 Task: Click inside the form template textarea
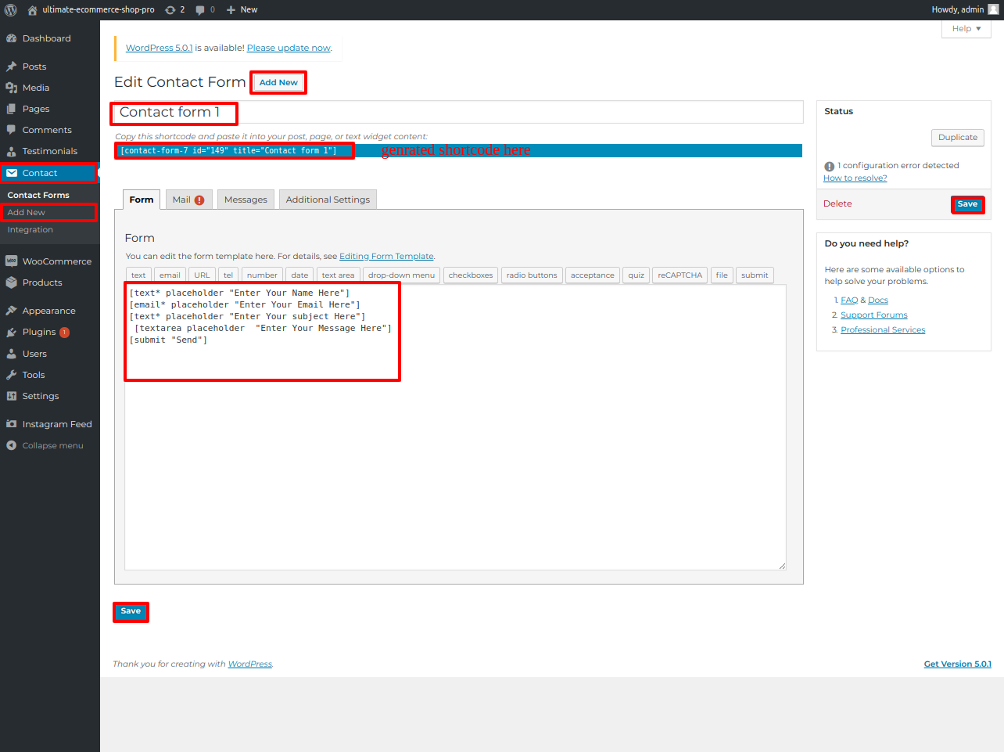[455, 427]
